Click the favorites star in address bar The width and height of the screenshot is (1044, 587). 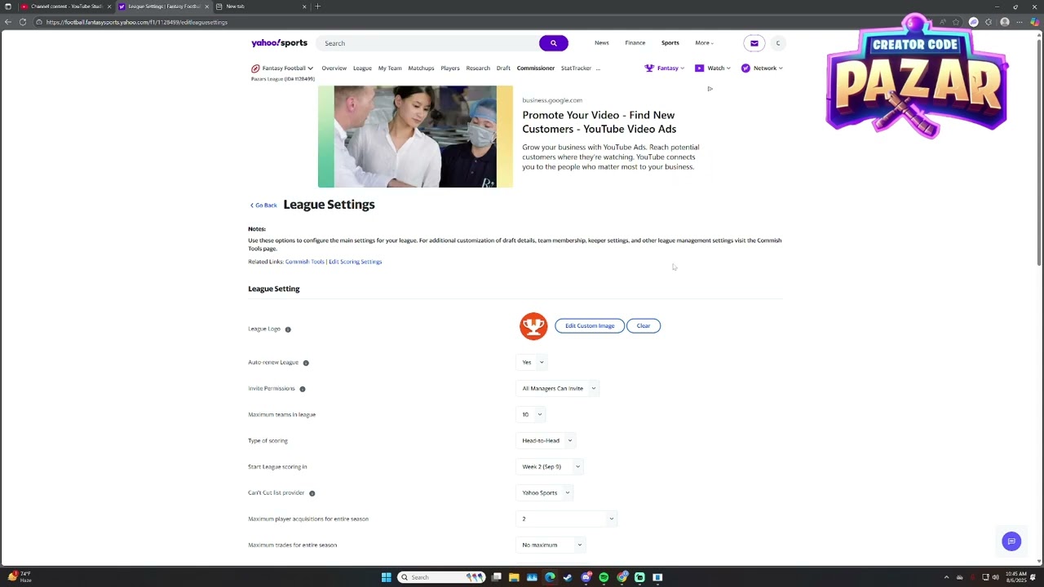coord(958,22)
